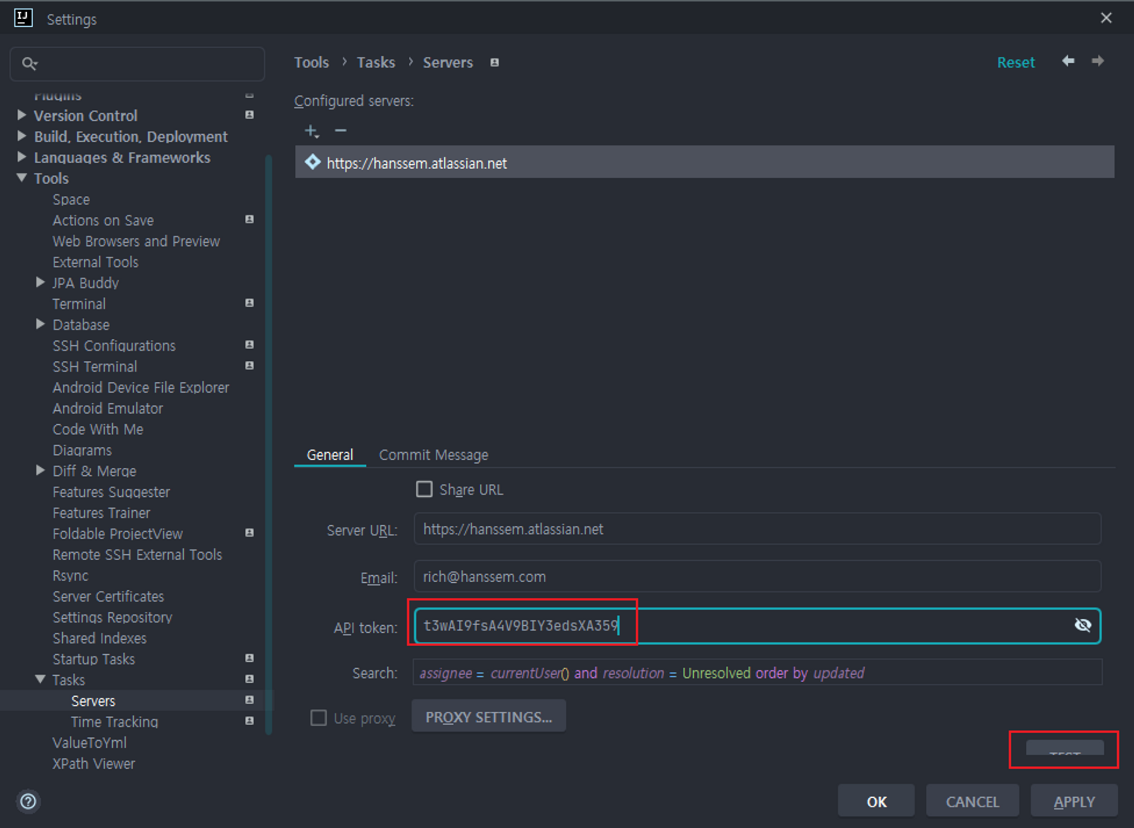The height and width of the screenshot is (828, 1134).
Task: Click the remove server minus icon
Action: point(341,131)
